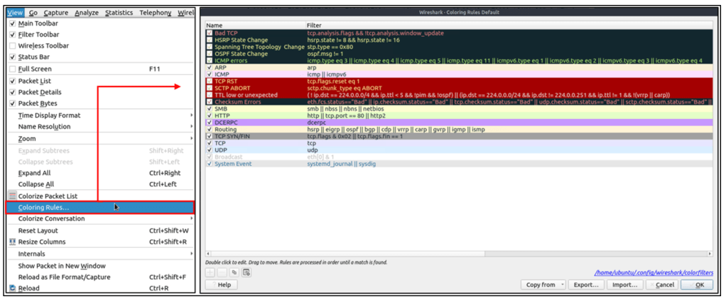
Task: Click the Colorize Packet List icon
Action: 12,196
